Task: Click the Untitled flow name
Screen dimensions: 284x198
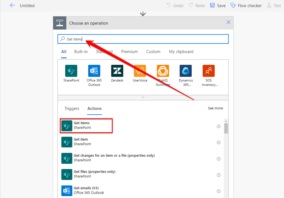Action: [x=27, y=6]
